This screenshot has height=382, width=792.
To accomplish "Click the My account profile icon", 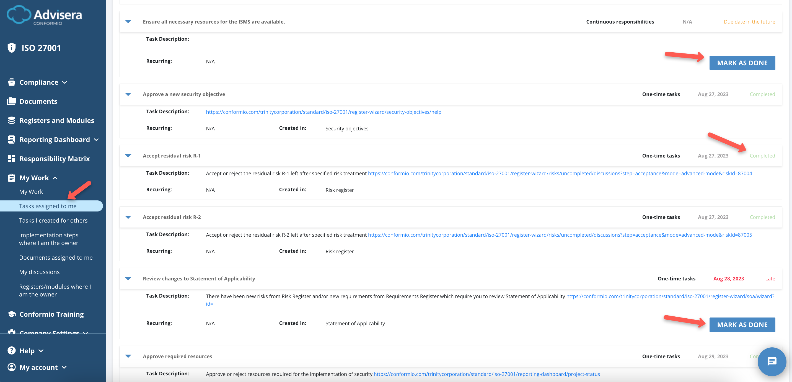I will pyautogui.click(x=11, y=367).
